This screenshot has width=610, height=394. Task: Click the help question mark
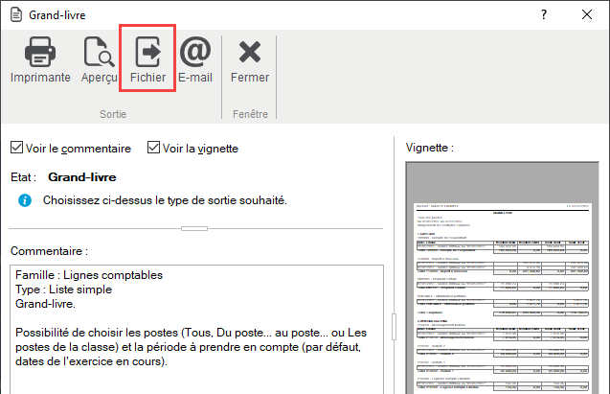coord(544,14)
